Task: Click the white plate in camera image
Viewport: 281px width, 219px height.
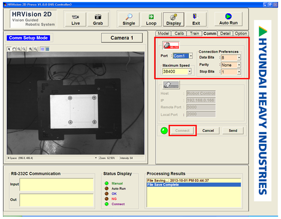Action: (74, 111)
